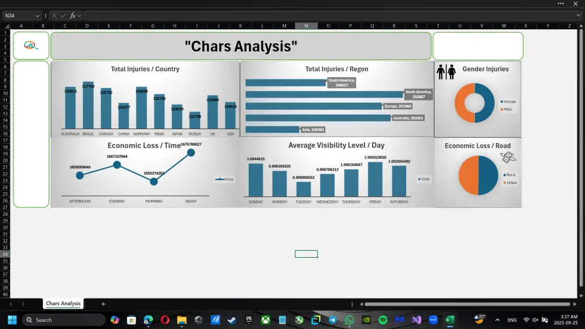Click the Insert Function fx icon
This screenshot has width=585, height=329.
coord(73,16)
